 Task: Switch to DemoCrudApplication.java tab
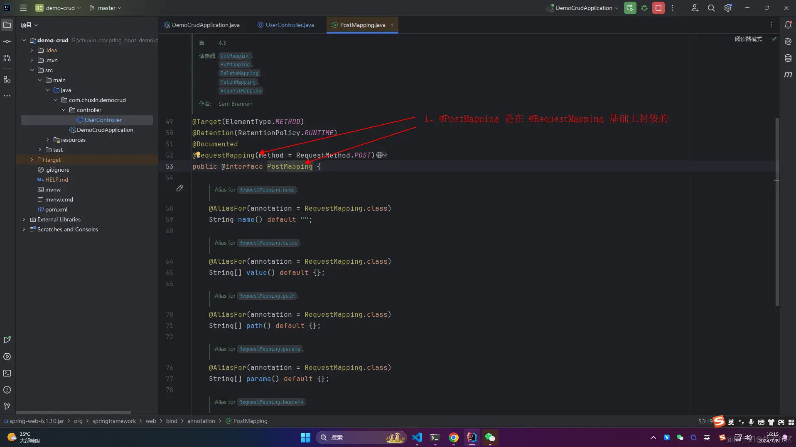[201, 25]
